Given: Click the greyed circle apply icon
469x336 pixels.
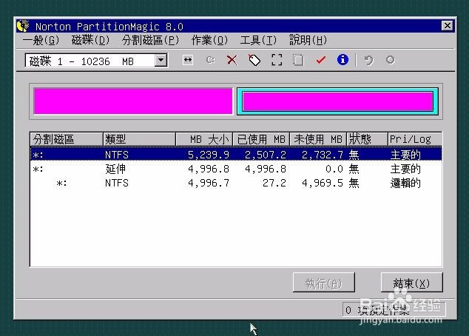Looking at the screenshot, I should 390,60.
